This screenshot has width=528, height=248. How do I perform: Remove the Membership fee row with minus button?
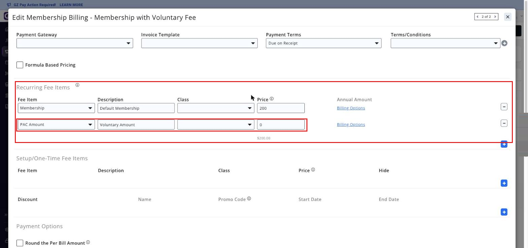(x=504, y=107)
